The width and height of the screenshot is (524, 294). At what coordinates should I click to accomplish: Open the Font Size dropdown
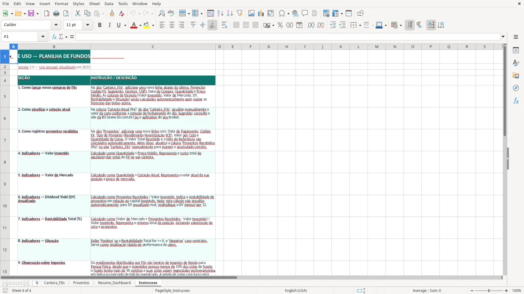point(88,25)
